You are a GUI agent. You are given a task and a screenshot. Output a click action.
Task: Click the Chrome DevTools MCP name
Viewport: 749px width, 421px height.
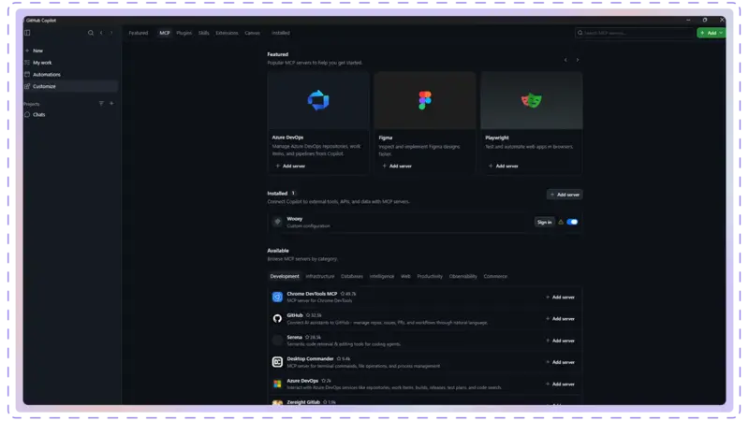tap(312, 294)
